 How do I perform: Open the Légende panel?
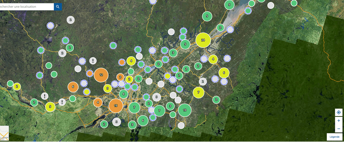[x=334, y=137]
